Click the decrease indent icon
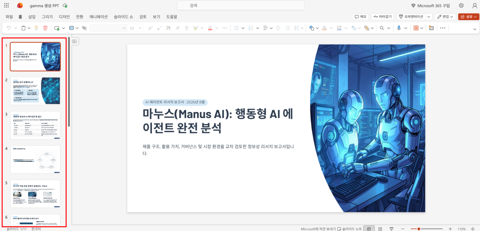 [278, 28]
